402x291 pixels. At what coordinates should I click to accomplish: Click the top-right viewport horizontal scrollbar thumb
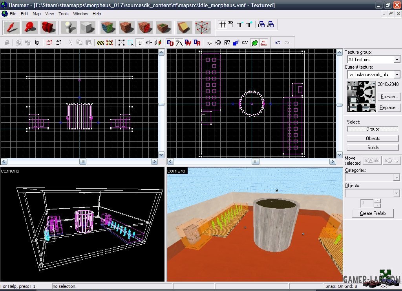click(x=256, y=162)
